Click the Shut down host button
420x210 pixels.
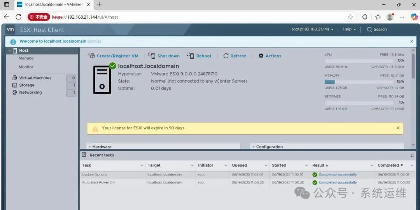pos(164,56)
